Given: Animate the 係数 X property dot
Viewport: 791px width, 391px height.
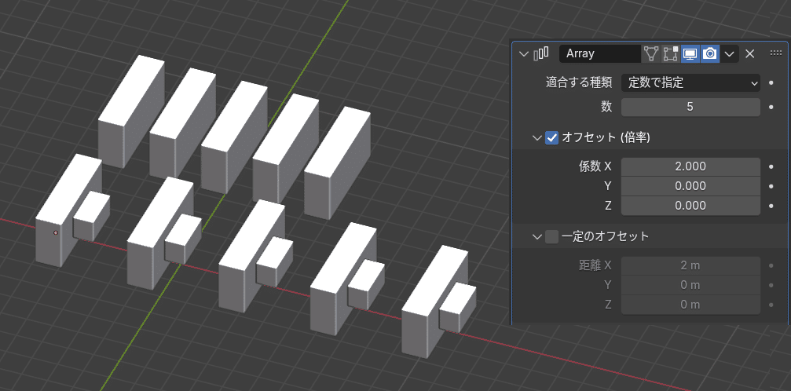Looking at the screenshot, I should [x=771, y=166].
